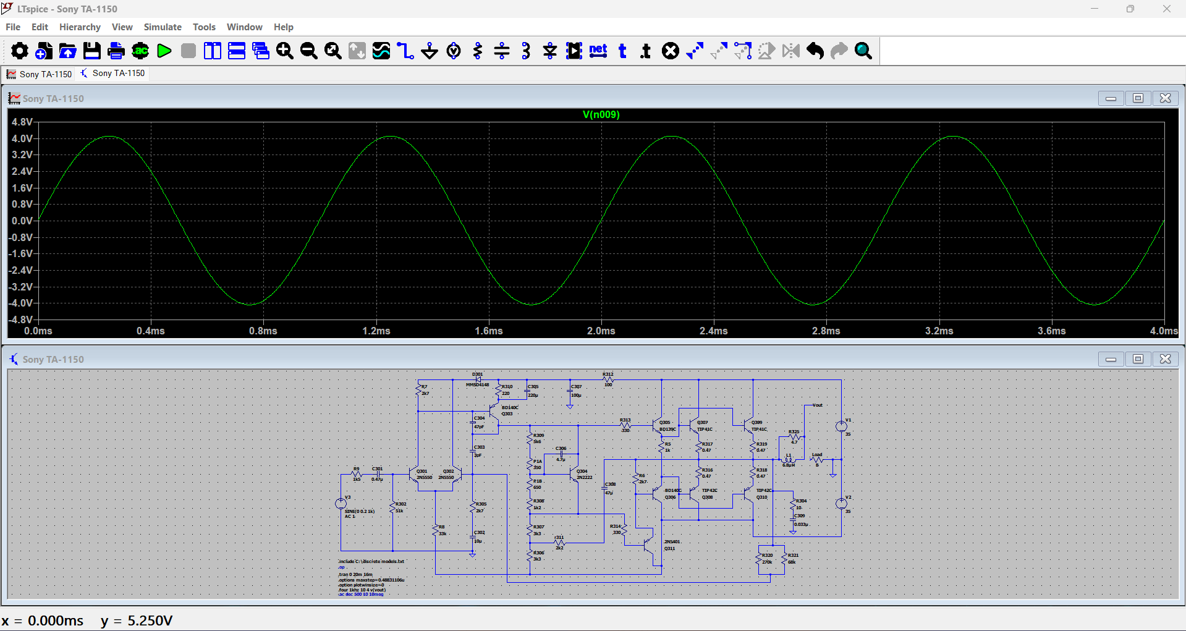The width and height of the screenshot is (1186, 631).
Task: Place a Voltage source
Action: pyautogui.click(x=454, y=51)
